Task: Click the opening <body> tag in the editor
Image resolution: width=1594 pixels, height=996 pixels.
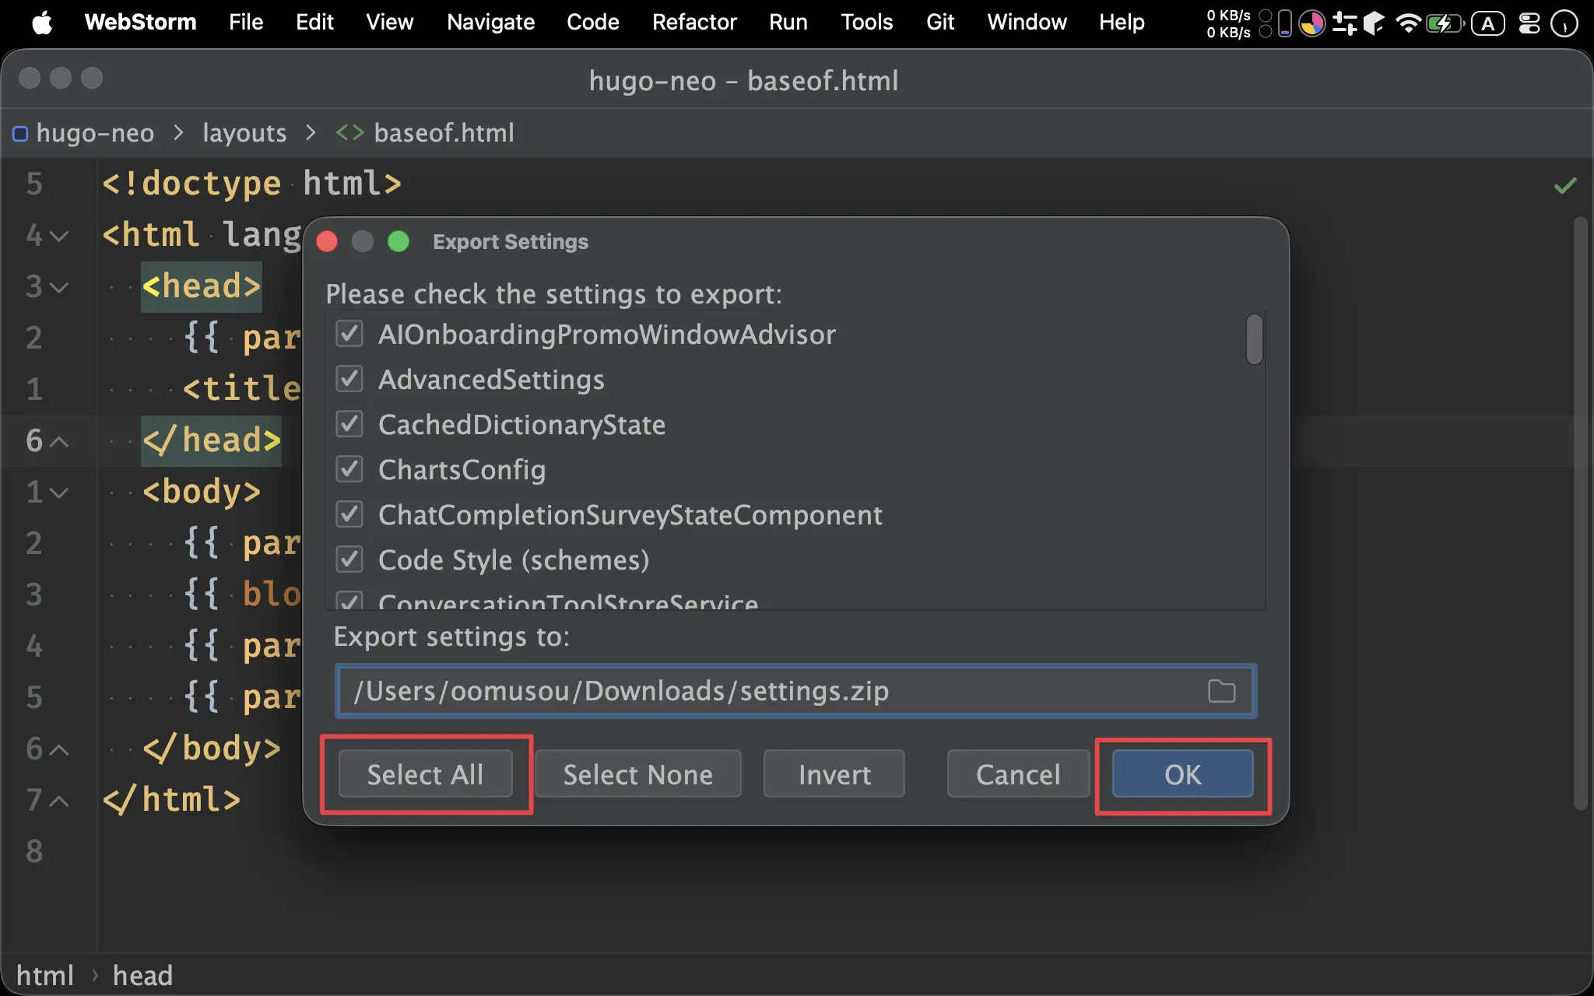Action: tap(202, 493)
